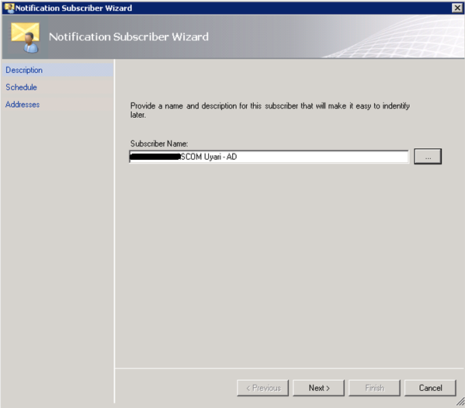The width and height of the screenshot is (465, 408).
Task: Click the 'Provide a name and description' instruction text
Action: tap(270, 110)
